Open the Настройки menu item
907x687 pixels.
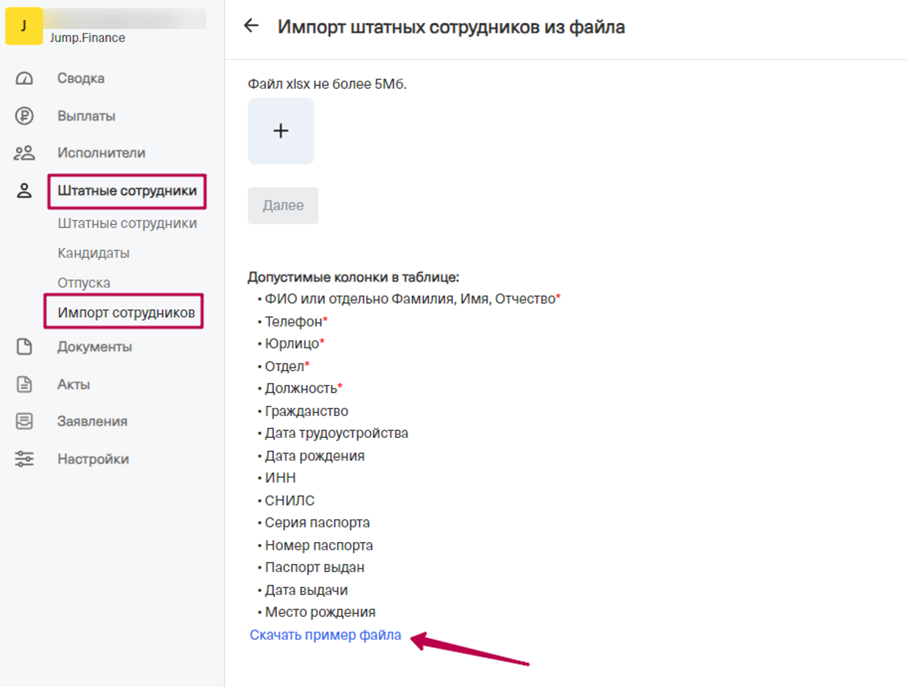[93, 459]
